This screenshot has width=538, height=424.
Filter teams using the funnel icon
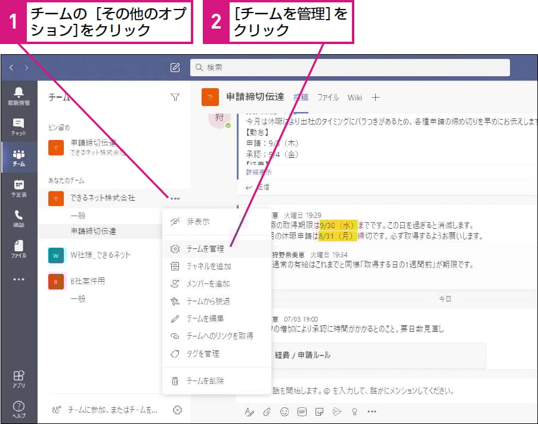(x=175, y=97)
